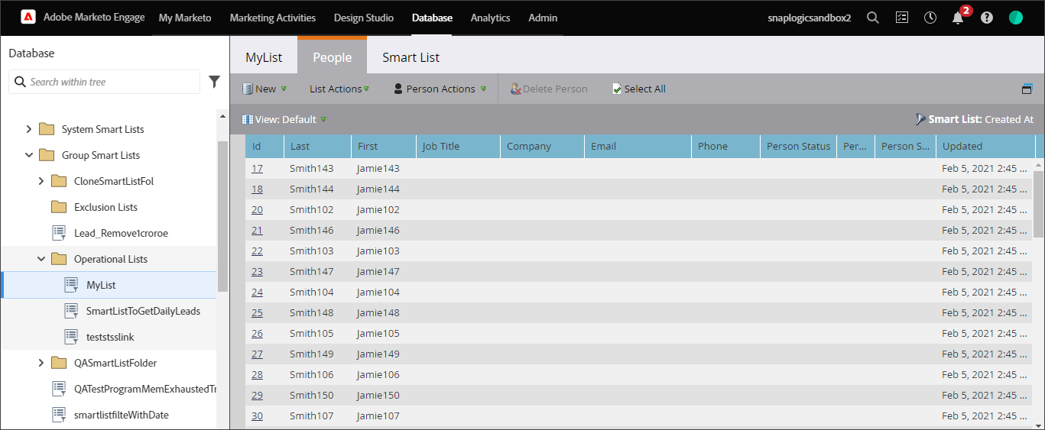
Task: Expand CloneSmartListFol folder chevron
Action: click(x=41, y=181)
